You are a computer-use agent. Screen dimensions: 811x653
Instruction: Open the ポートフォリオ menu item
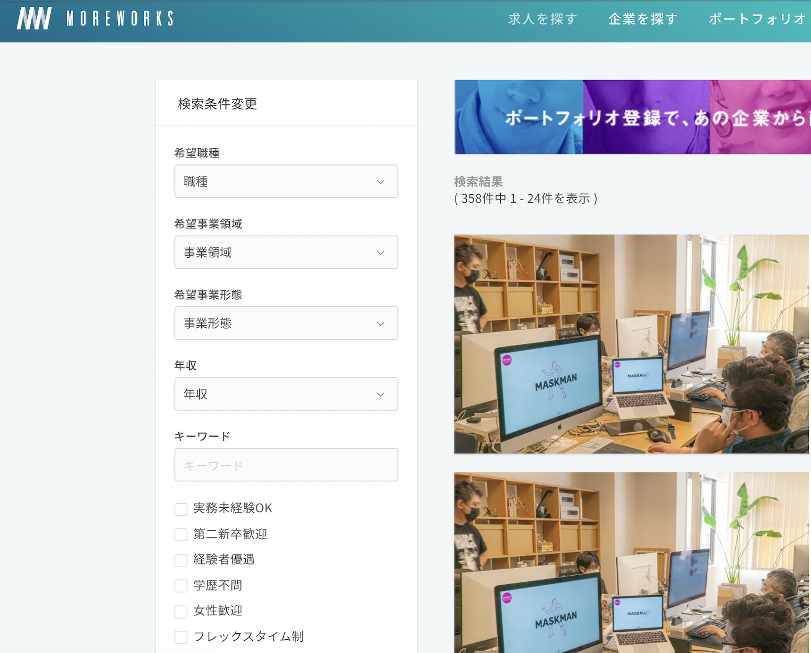tap(757, 19)
